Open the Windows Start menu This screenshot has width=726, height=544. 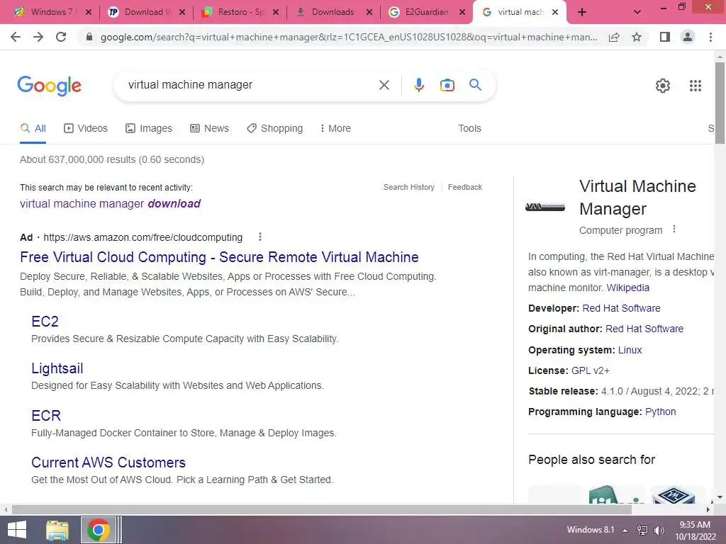pos(17,530)
